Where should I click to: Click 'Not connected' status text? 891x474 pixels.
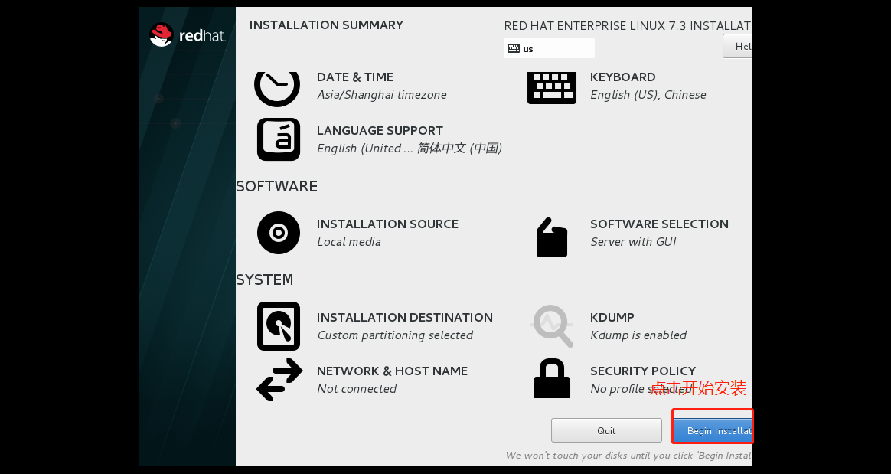356,389
